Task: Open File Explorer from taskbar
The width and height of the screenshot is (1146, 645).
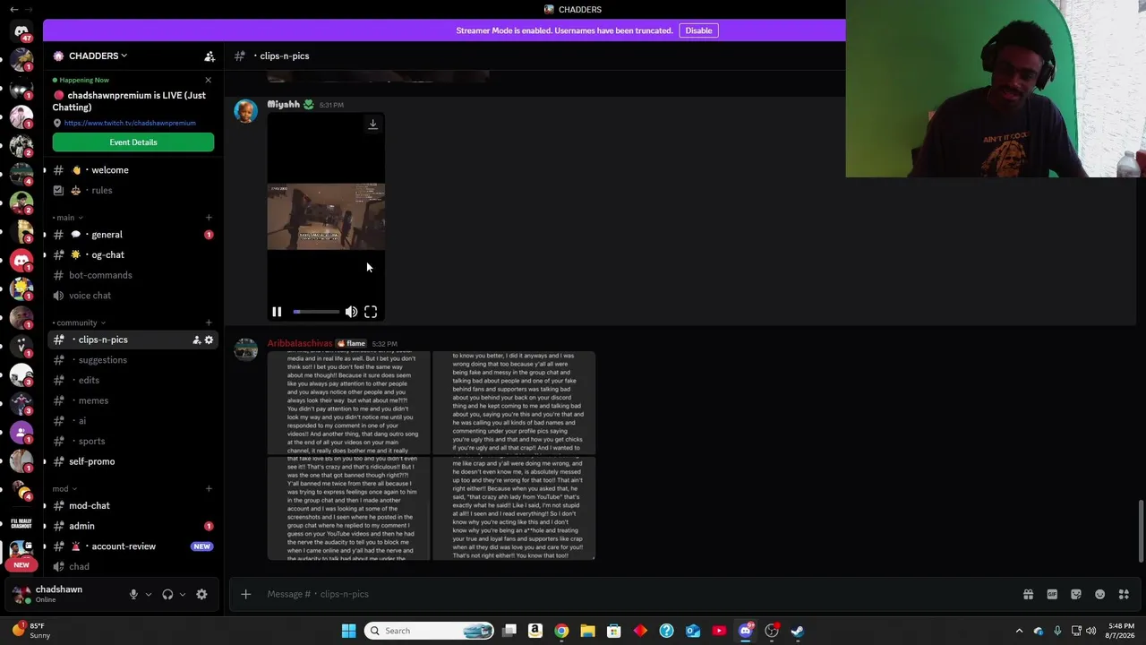Action: click(x=587, y=631)
